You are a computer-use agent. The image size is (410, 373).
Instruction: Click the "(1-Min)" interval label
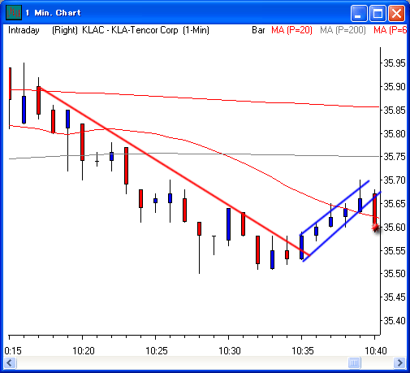pyautogui.click(x=196, y=30)
